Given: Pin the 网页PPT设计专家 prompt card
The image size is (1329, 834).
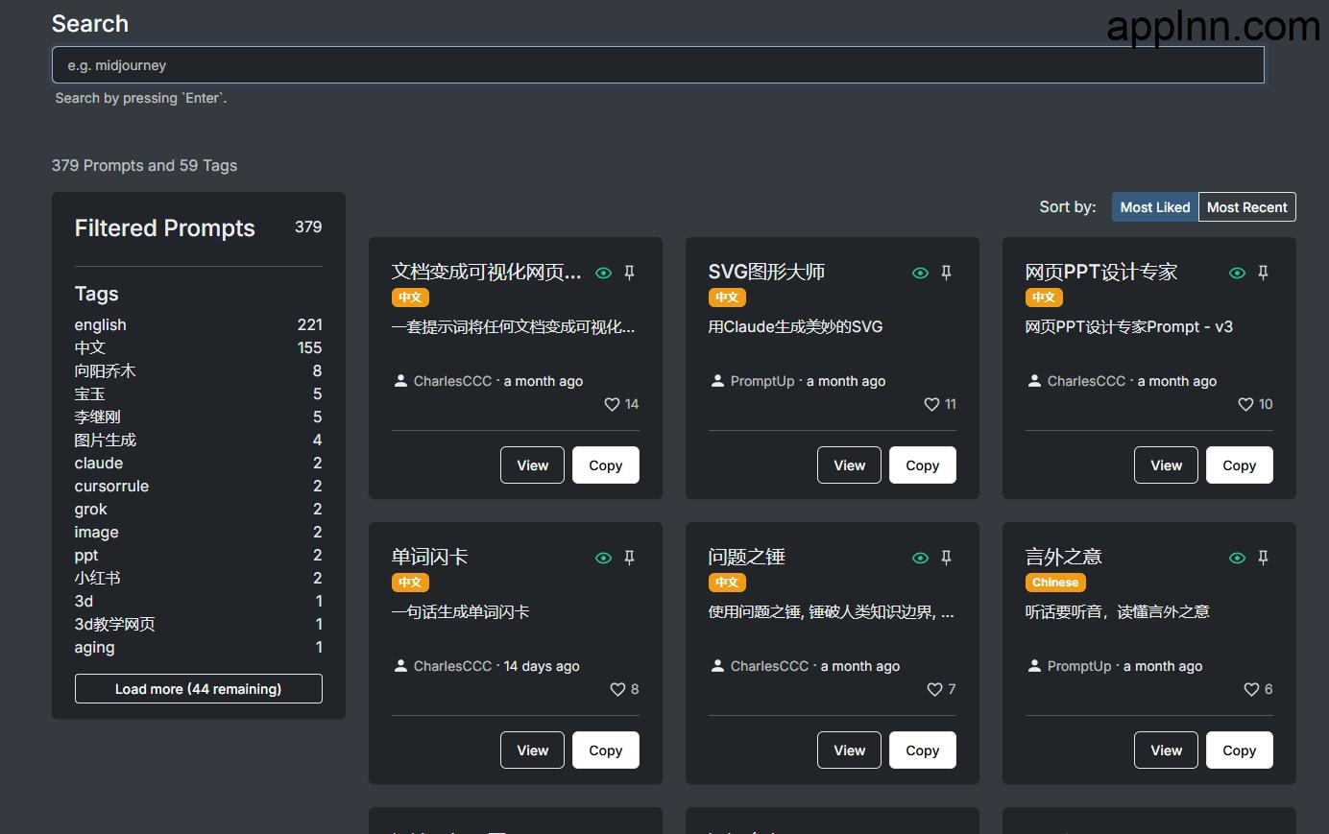Looking at the screenshot, I should [x=1264, y=273].
